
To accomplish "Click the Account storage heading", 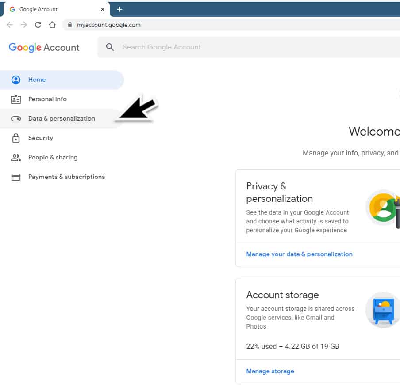I will tap(282, 295).
